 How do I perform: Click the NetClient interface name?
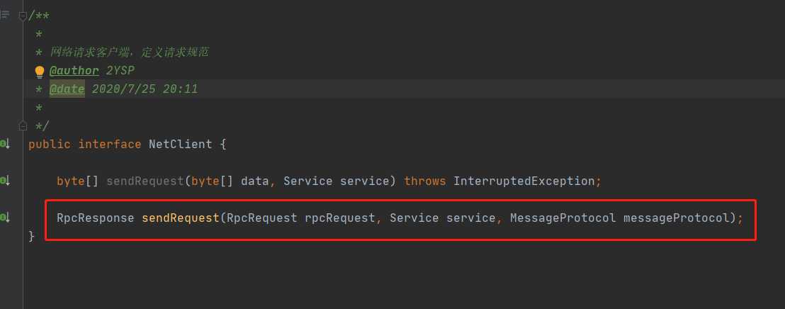(x=180, y=144)
